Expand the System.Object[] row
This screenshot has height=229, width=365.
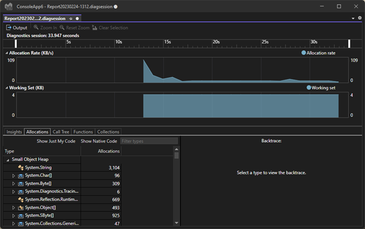13,207
